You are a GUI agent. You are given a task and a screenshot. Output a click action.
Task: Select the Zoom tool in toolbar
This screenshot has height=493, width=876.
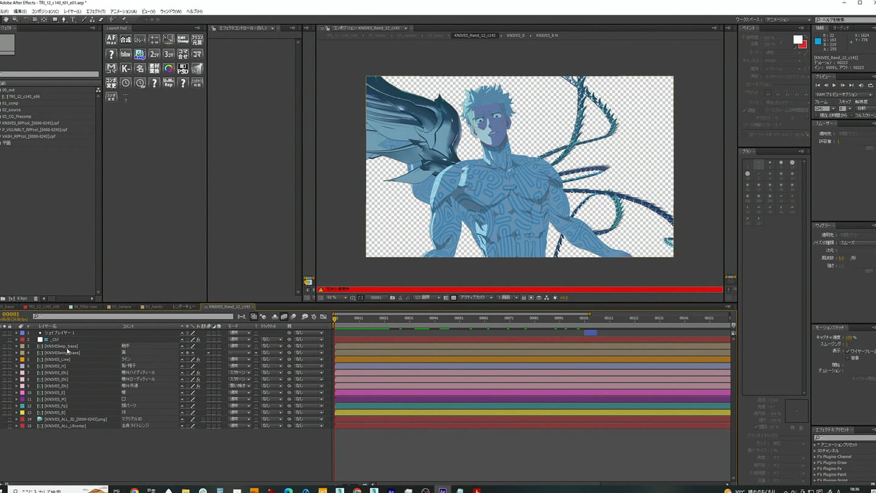(x=15, y=19)
